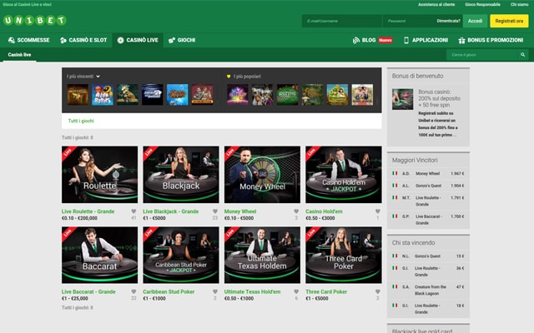Open sixth game icon under I più vincenti
The height and width of the screenshot is (333, 534).
point(202,94)
